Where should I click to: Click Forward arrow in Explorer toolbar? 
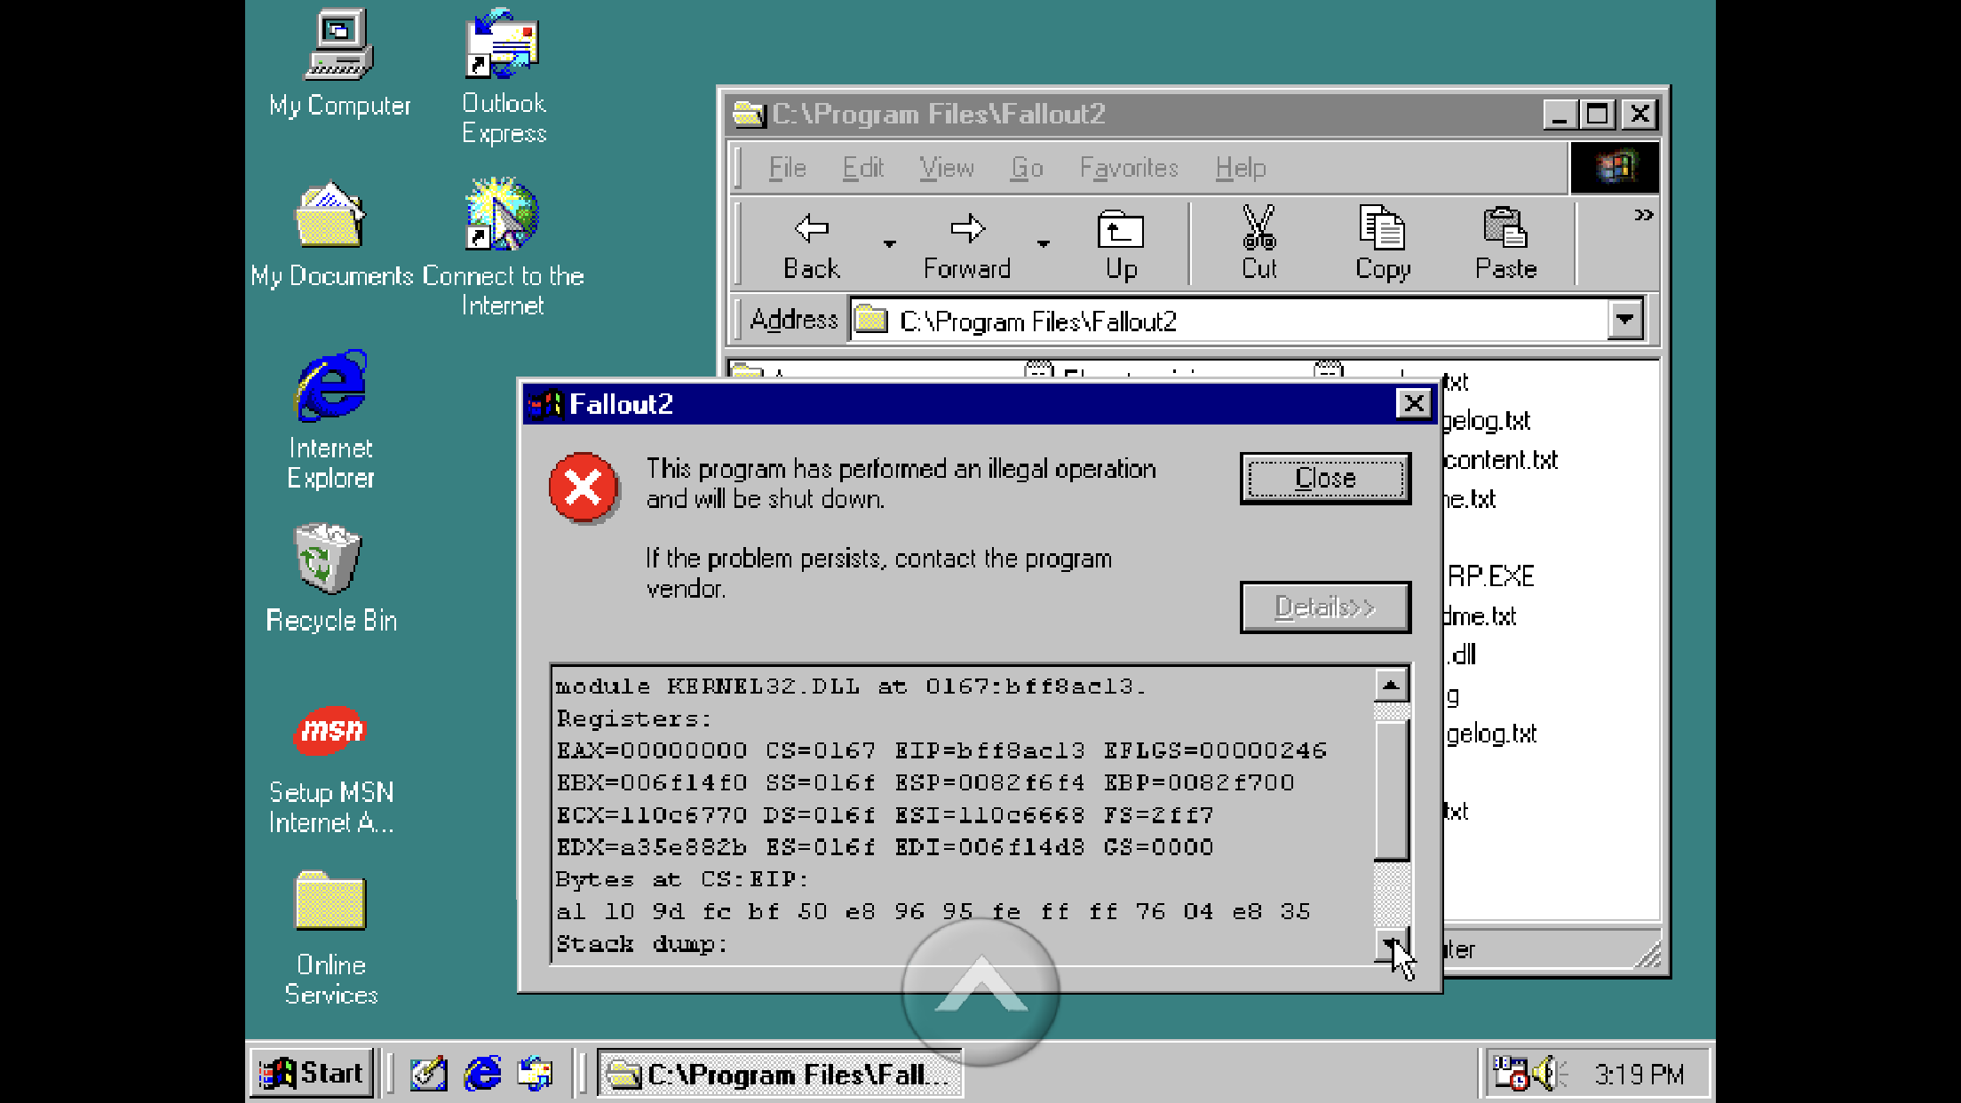(x=967, y=245)
